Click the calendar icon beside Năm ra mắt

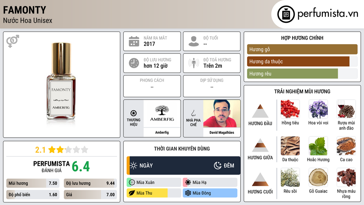(x=134, y=41)
